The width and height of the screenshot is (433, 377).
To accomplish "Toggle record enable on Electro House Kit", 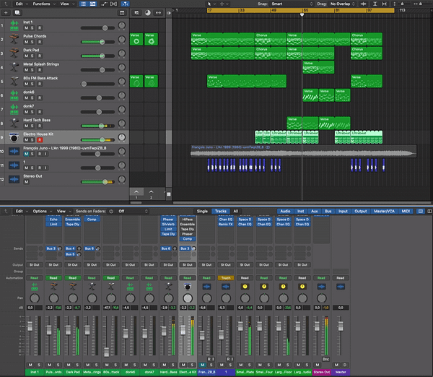I will pyautogui.click(x=40, y=139).
